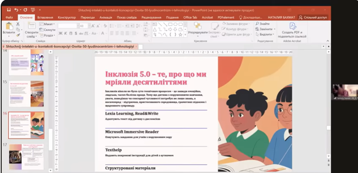
Task: Click the Спільний доступ share button
Action: (313, 17)
